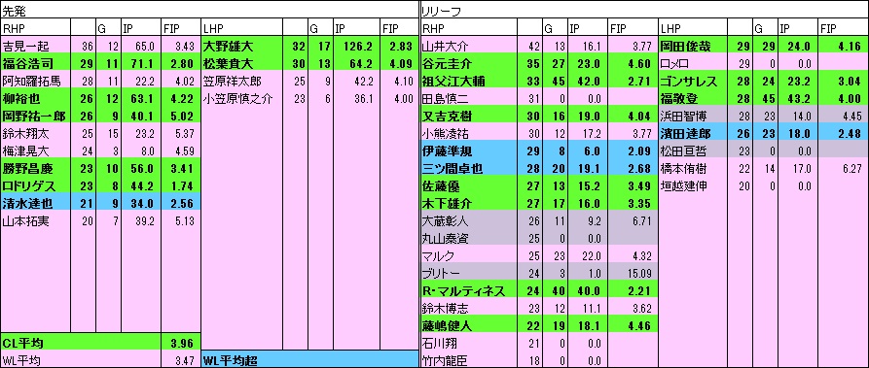Select left-hander 大野雄大
This screenshot has width=869, height=368.
(x=241, y=46)
